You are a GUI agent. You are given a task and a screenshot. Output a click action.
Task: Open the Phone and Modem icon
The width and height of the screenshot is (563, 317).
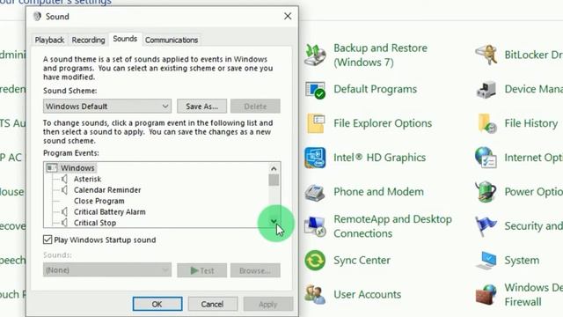pyautogui.click(x=315, y=192)
